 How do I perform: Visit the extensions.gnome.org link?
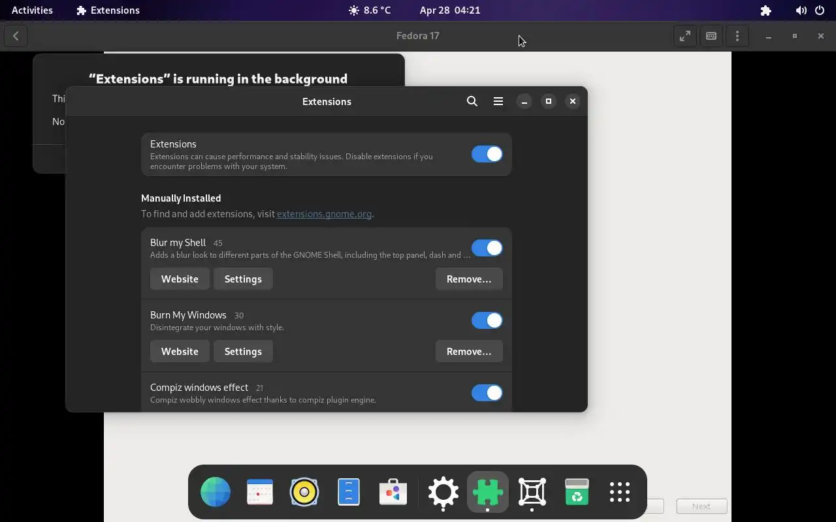[324, 214]
